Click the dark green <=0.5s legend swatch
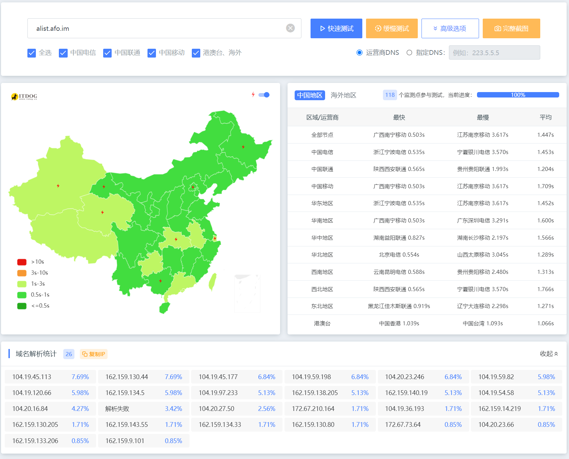 point(22,306)
